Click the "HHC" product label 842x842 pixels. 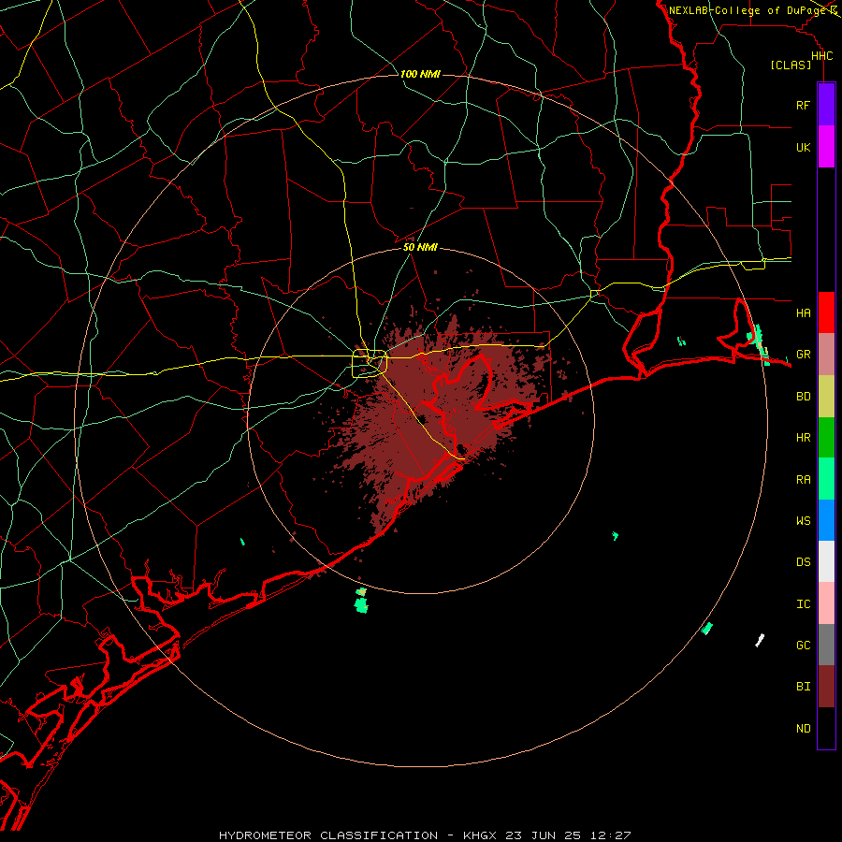point(821,56)
